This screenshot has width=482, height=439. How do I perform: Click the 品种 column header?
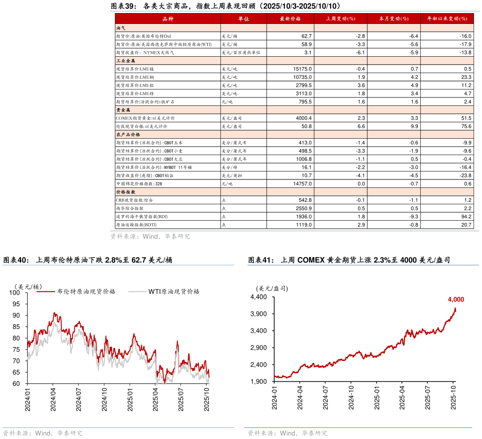[168, 19]
